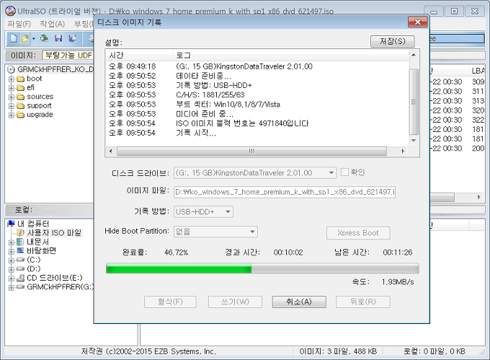Click the 저장(S) save log button

point(393,41)
